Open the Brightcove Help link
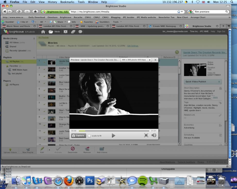 (x=213, y=31)
